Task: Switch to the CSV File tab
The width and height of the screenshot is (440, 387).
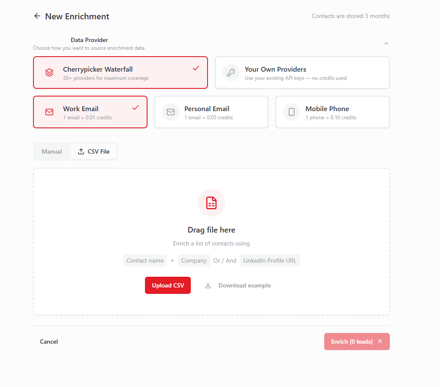Action: pos(94,151)
